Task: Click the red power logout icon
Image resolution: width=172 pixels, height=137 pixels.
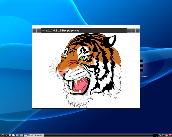Action: click(170, 135)
